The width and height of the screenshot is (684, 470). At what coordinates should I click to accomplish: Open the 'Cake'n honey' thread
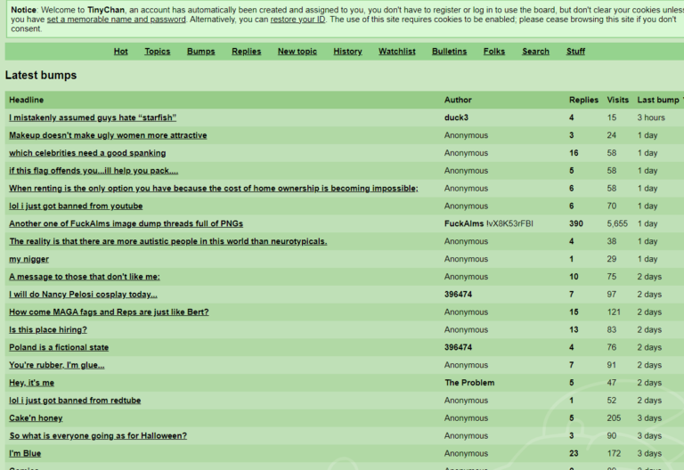point(36,418)
